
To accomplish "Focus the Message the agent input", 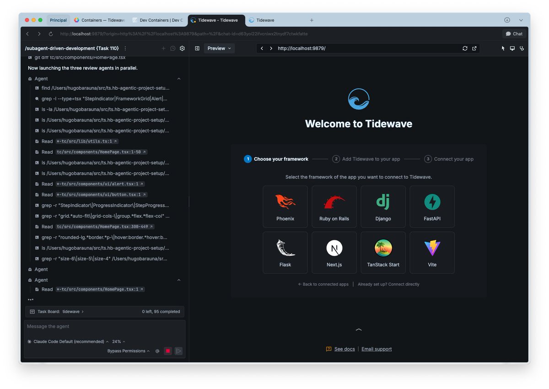I will (105, 327).
